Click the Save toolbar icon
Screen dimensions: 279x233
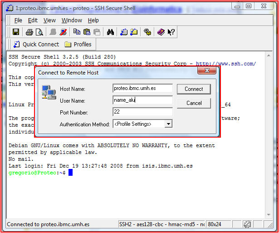coord(16,32)
